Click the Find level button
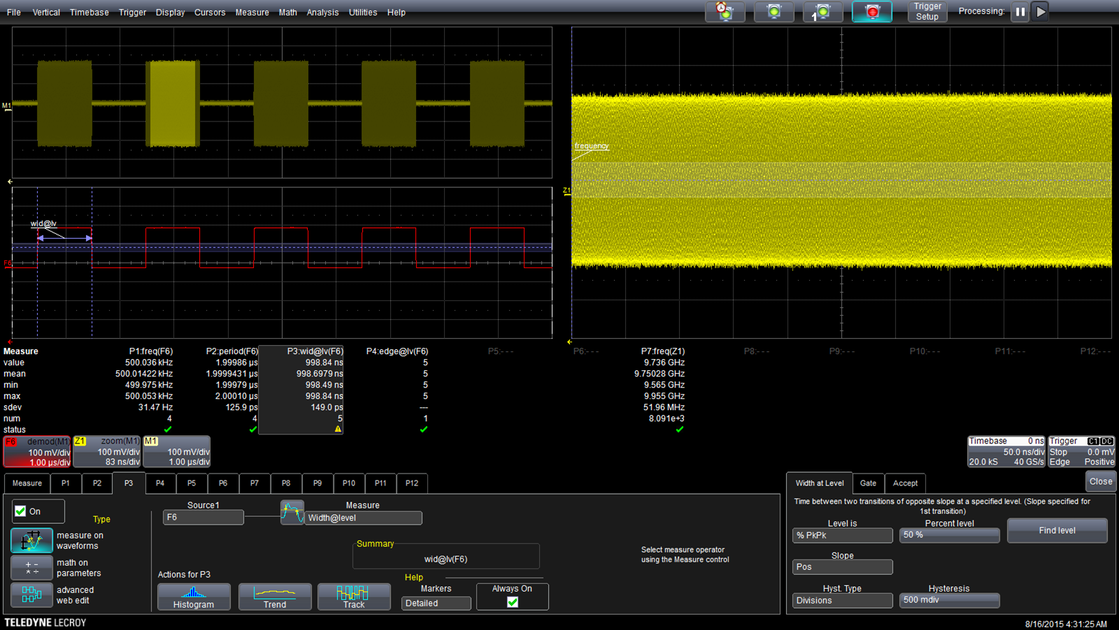 click(1057, 531)
